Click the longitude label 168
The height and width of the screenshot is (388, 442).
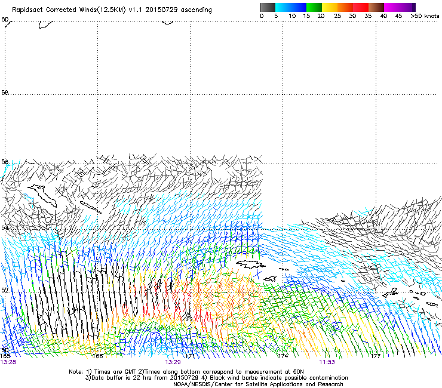[x=97, y=356]
